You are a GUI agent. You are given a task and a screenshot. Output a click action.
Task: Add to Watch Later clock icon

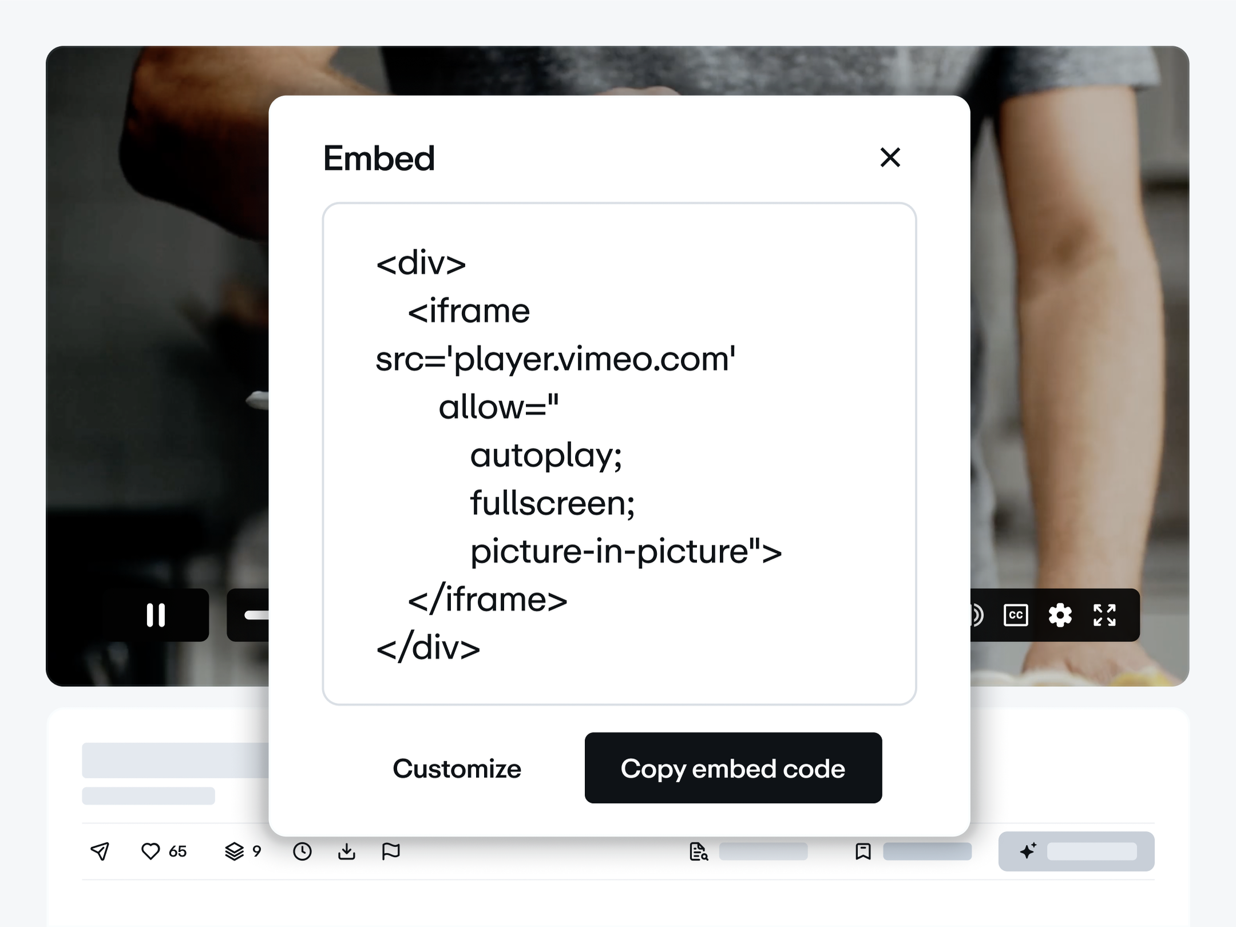coord(302,852)
